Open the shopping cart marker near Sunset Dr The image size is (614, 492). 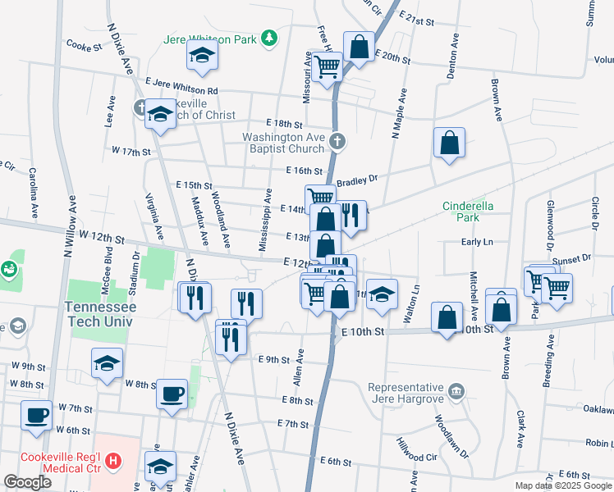pos(557,291)
